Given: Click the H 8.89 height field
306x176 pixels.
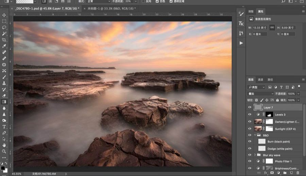Looking at the screenshot, I should tap(288, 28).
